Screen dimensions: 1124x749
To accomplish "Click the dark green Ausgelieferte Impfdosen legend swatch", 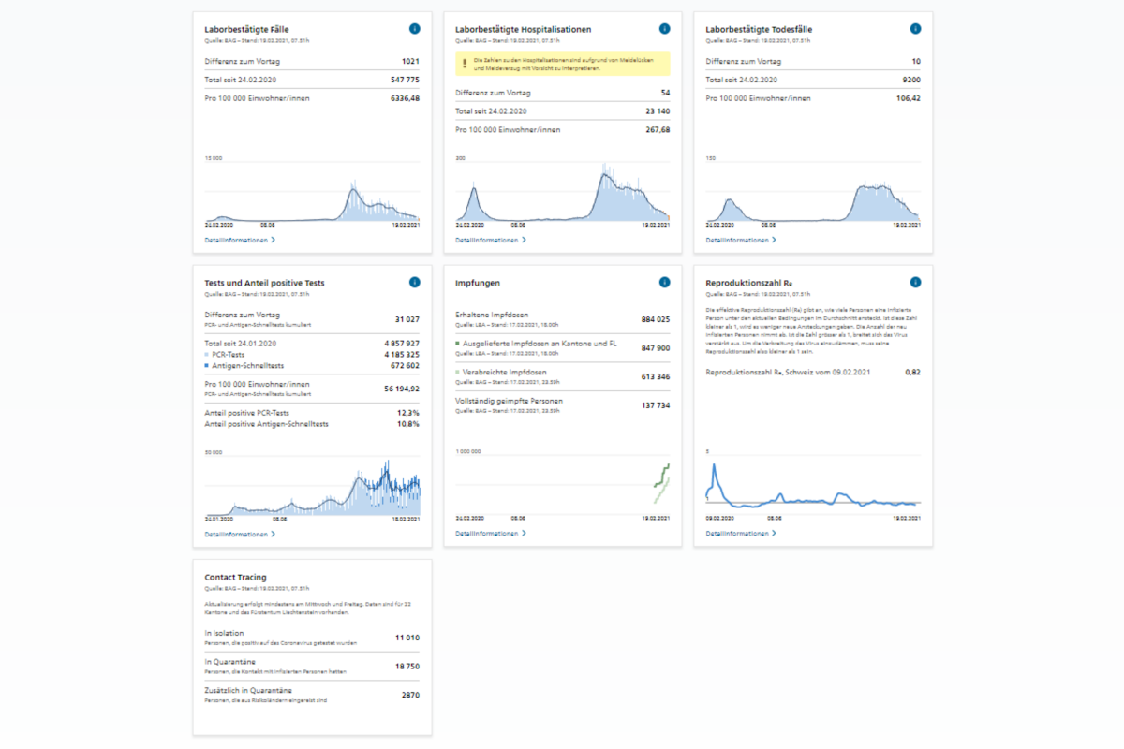I will coord(458,345).
